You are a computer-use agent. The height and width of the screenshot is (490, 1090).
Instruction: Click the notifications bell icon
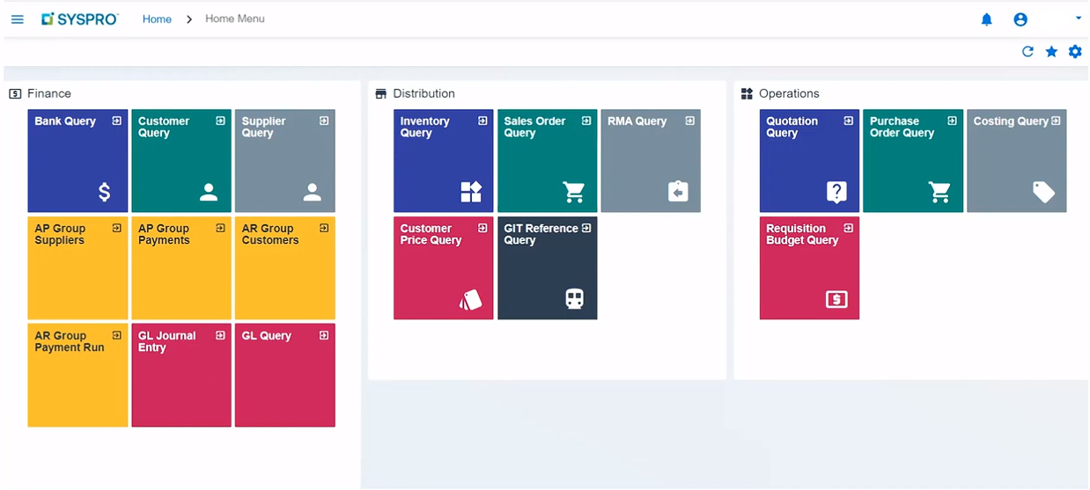[x=987, y=19]
